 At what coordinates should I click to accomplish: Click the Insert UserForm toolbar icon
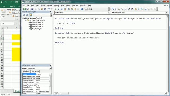click(x=27, y=9)
